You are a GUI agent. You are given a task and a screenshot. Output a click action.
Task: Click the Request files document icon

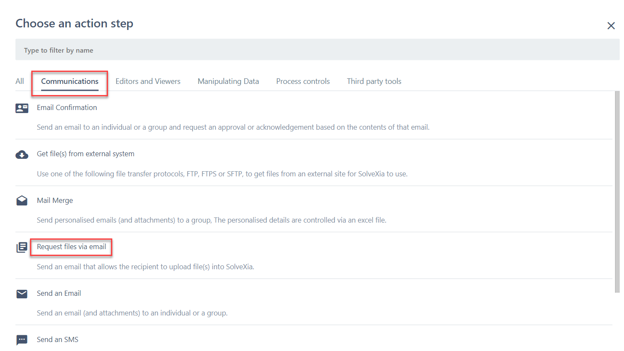click(x=22, y=247)
